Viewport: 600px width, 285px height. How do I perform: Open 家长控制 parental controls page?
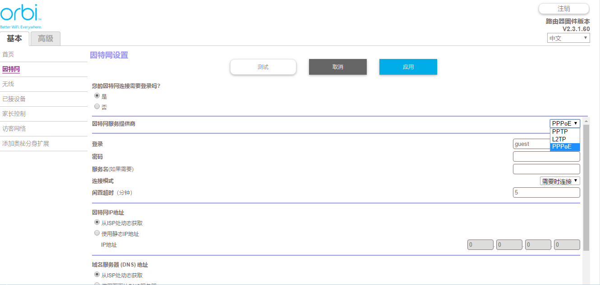(14, 114)
